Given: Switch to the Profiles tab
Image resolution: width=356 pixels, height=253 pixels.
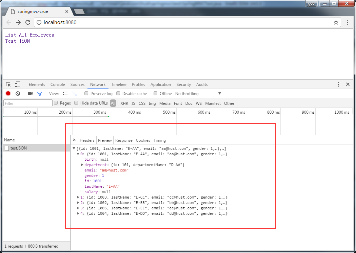Looking at the screenshot, I should pos(138,85).
